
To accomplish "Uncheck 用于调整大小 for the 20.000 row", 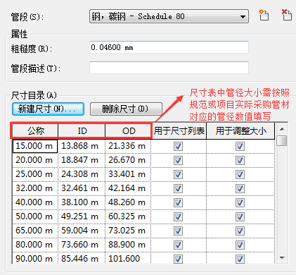I will [x=240, y=160].
